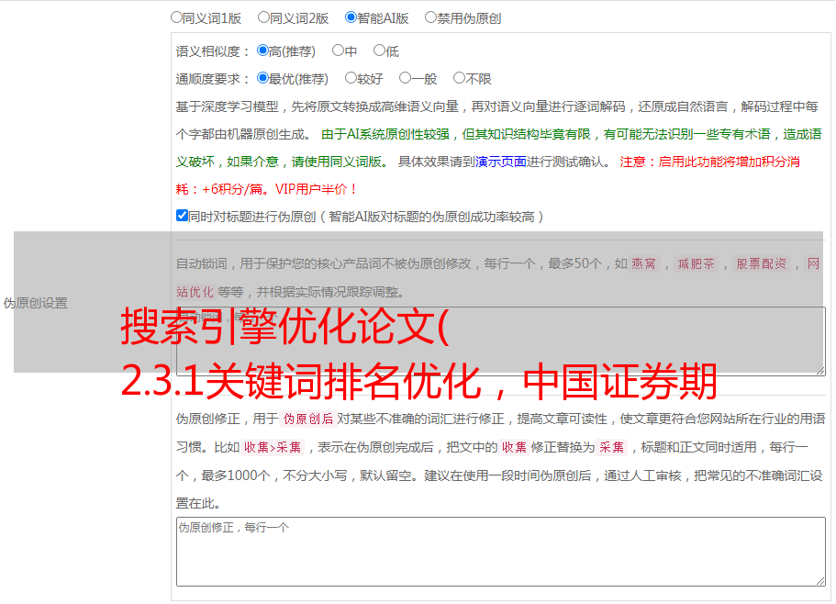This screenshot has height=604, width=836.
Task: Set 通顺度要求 to 不限
Action: coord(459,78)
